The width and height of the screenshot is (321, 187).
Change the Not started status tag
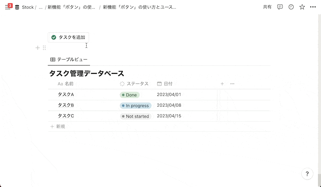pos(136,116)
